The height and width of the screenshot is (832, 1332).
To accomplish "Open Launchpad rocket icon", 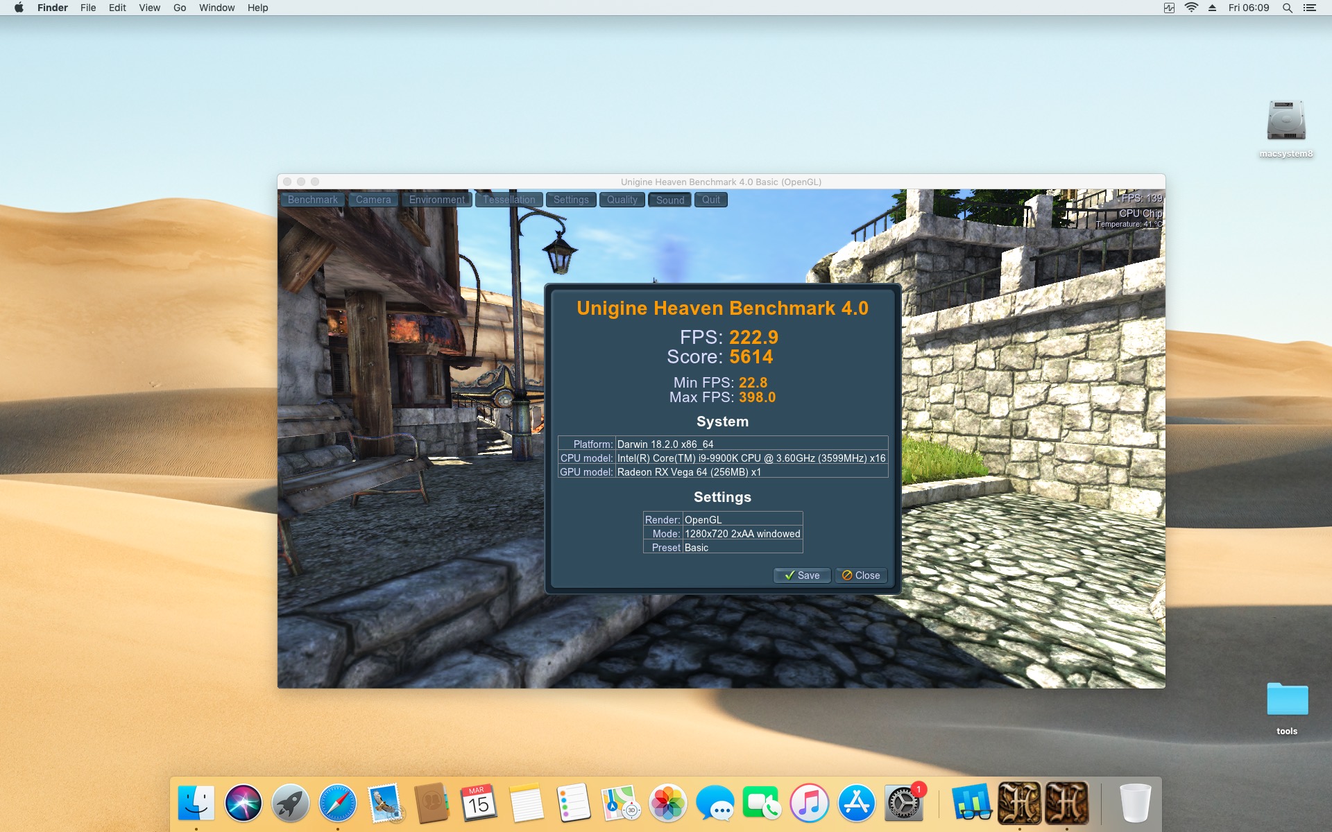I will tap(290, 803).
